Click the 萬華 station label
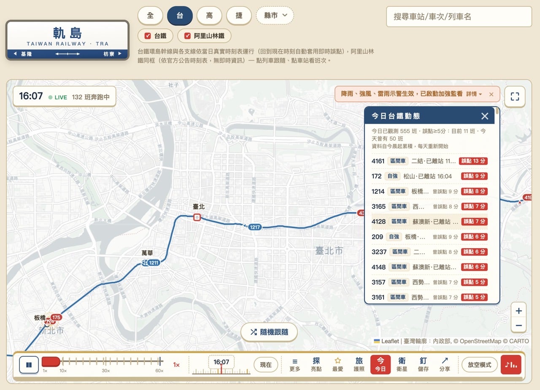Image resolution: width=540 pixels, height=390 pixels. [x=147, y=253]
